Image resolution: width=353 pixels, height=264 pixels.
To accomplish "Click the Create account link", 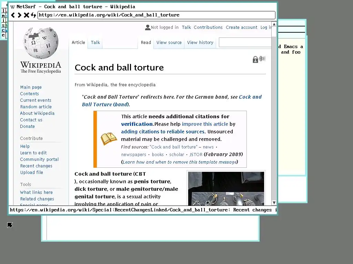I will point(241,27).
